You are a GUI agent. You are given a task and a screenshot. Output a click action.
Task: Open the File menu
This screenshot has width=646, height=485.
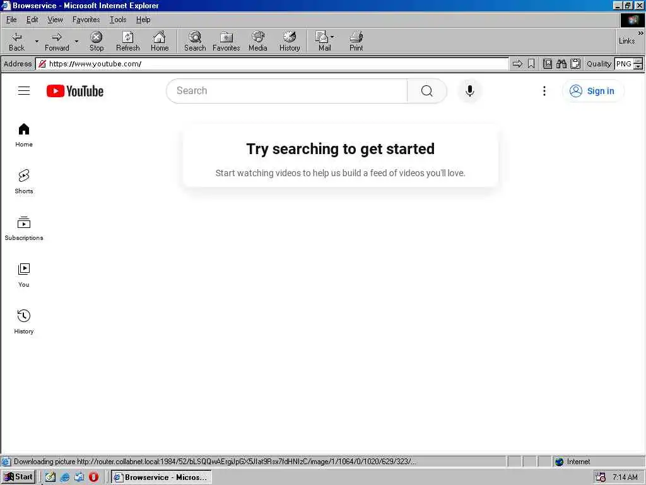click(x=11, y=20)
